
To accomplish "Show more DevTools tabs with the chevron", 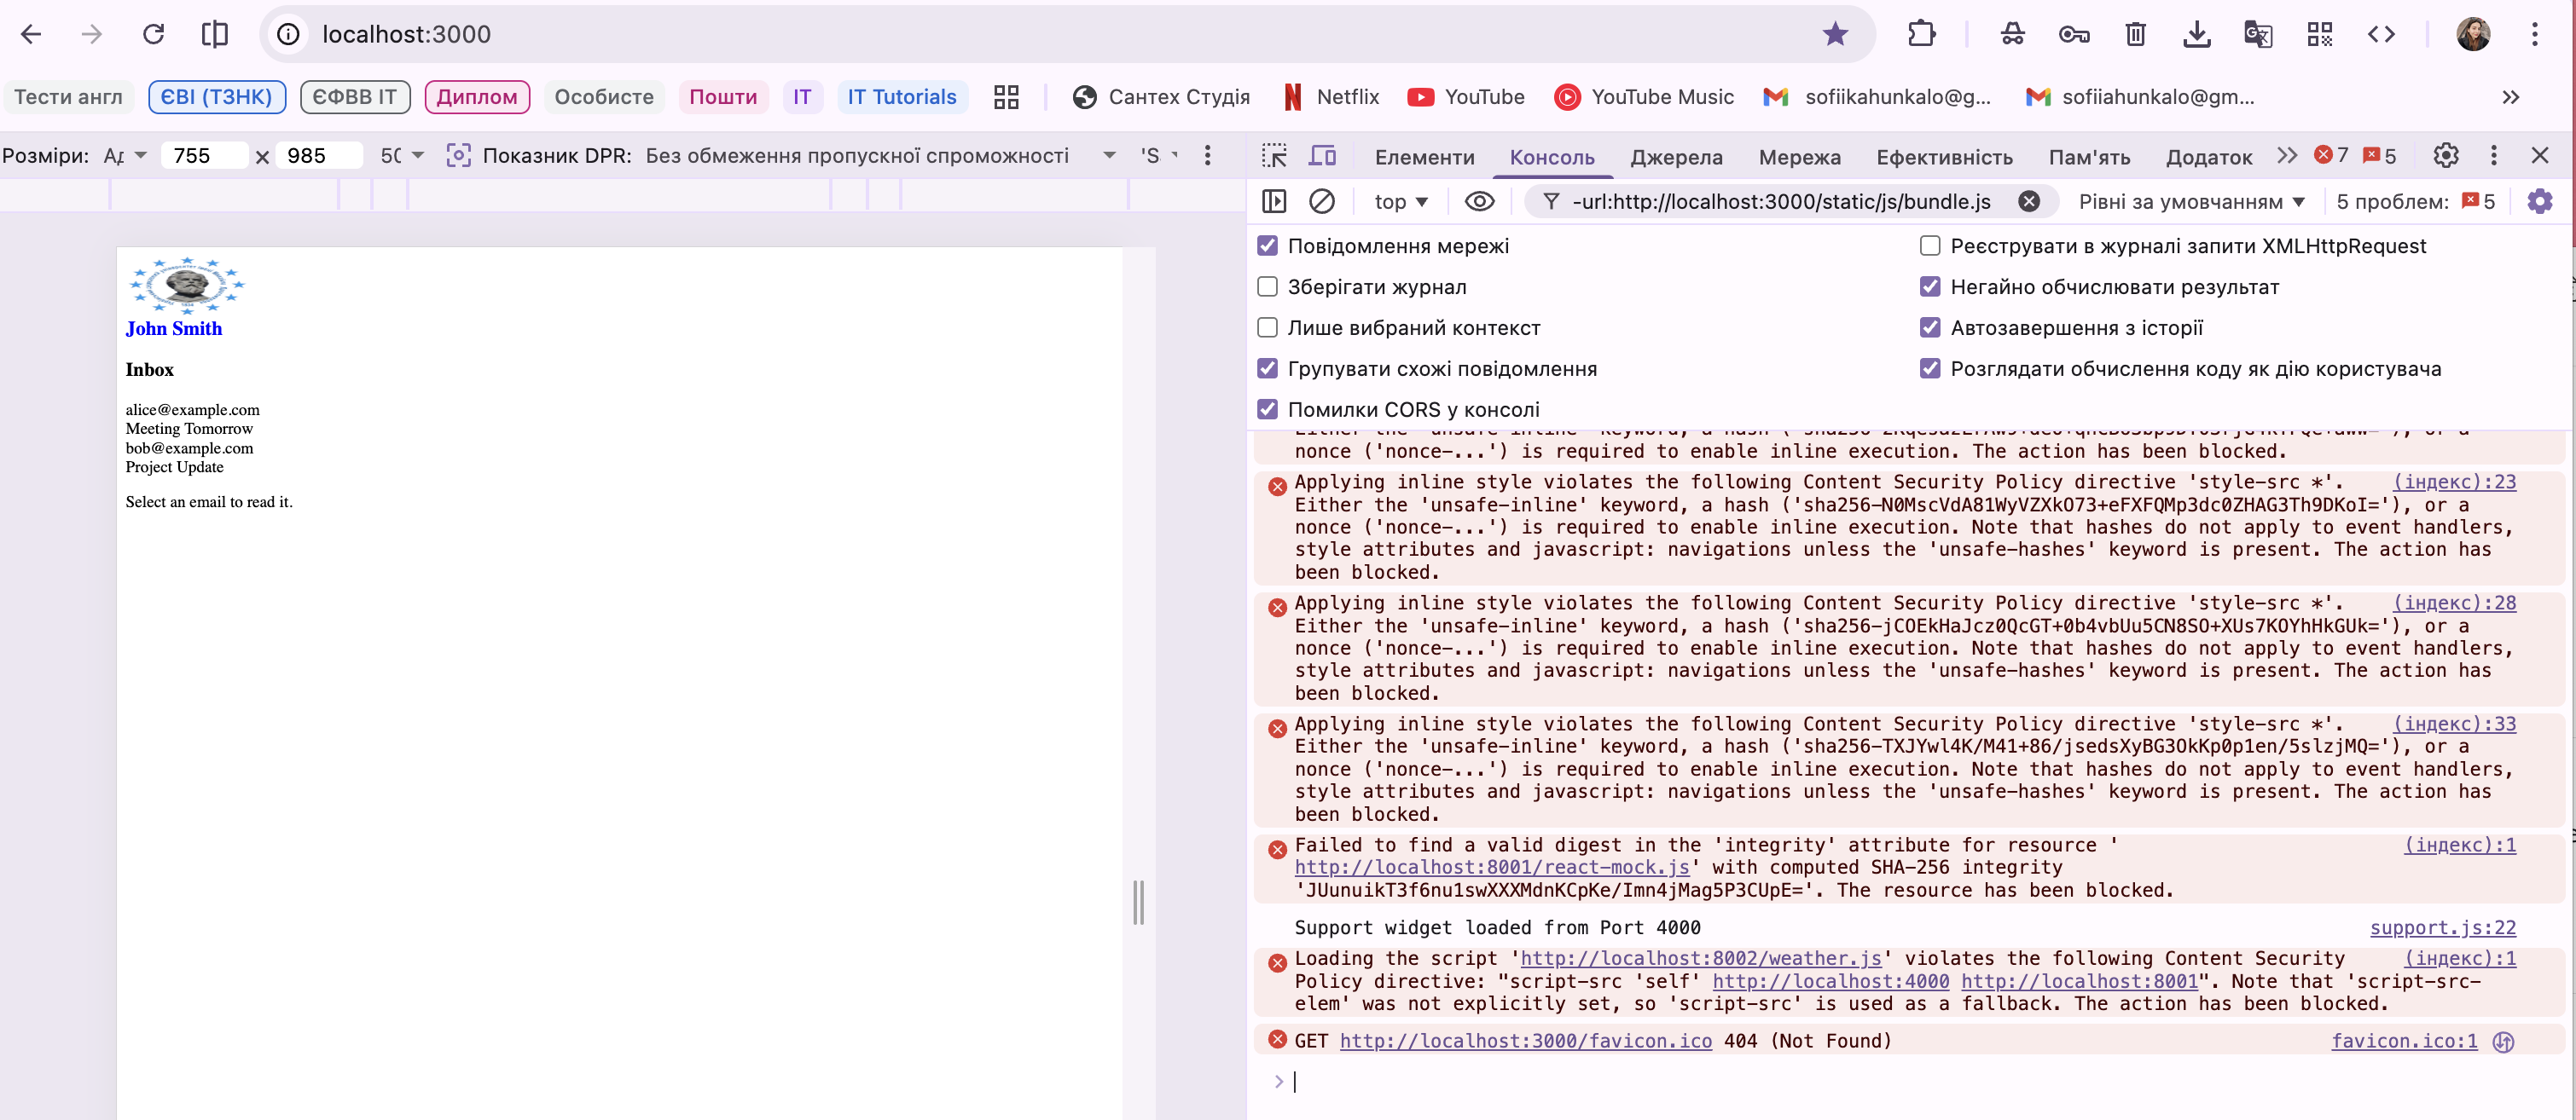I will tap(2286, 156).
